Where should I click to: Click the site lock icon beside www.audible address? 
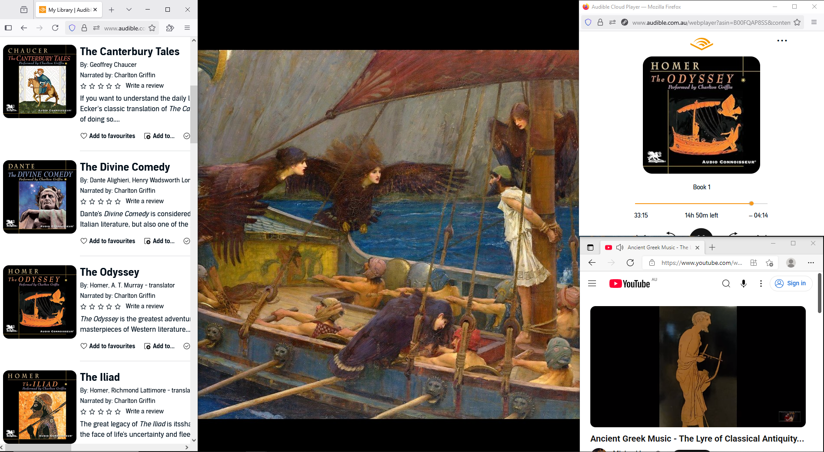tap(84, 28)
